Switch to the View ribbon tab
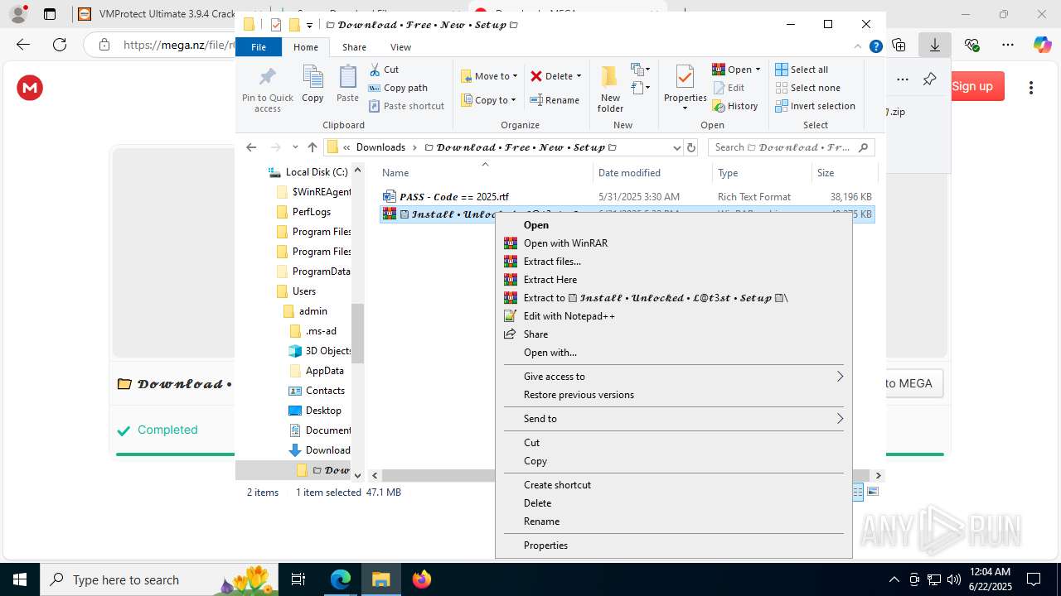This screenshot has height=596, width=1061. 400,47
